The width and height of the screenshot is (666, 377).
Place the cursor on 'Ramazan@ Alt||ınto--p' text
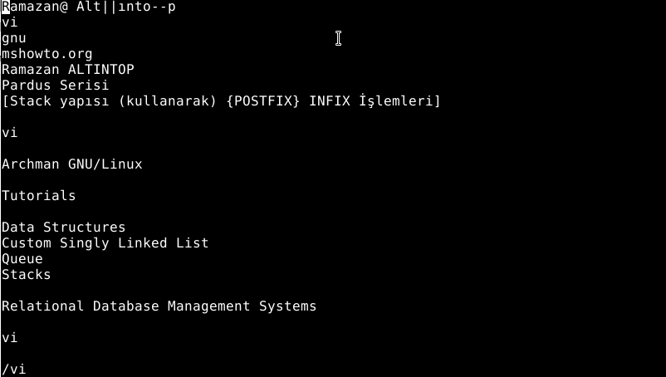coord(88,7)
